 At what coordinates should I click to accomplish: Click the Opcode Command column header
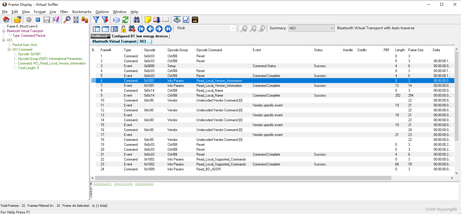point(223,50)
